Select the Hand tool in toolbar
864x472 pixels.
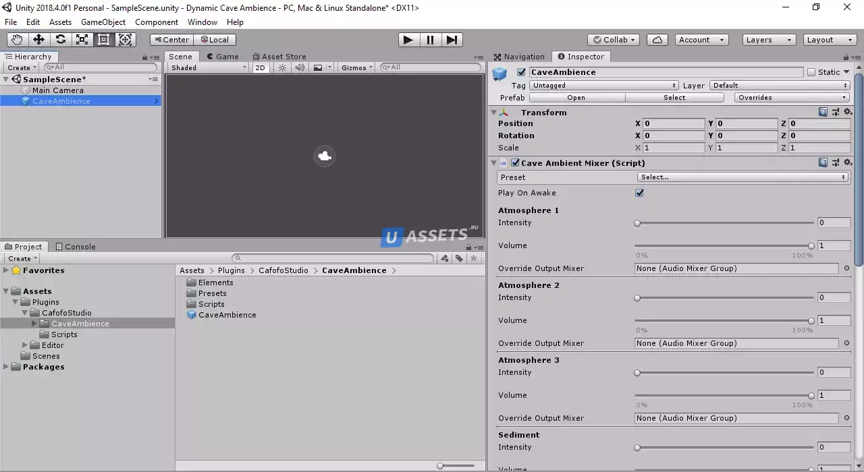(17, 40)
